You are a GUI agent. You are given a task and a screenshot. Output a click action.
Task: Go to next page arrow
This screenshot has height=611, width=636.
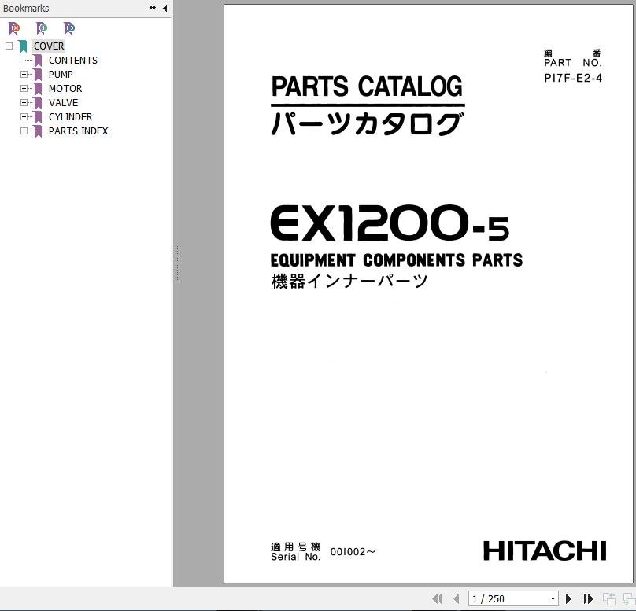pos(568,598)
